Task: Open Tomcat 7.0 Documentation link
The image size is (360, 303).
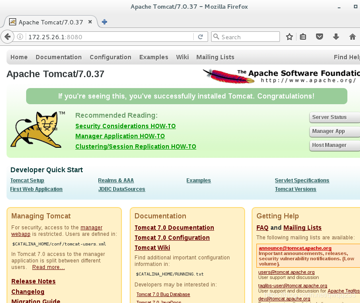Action: 174,228
